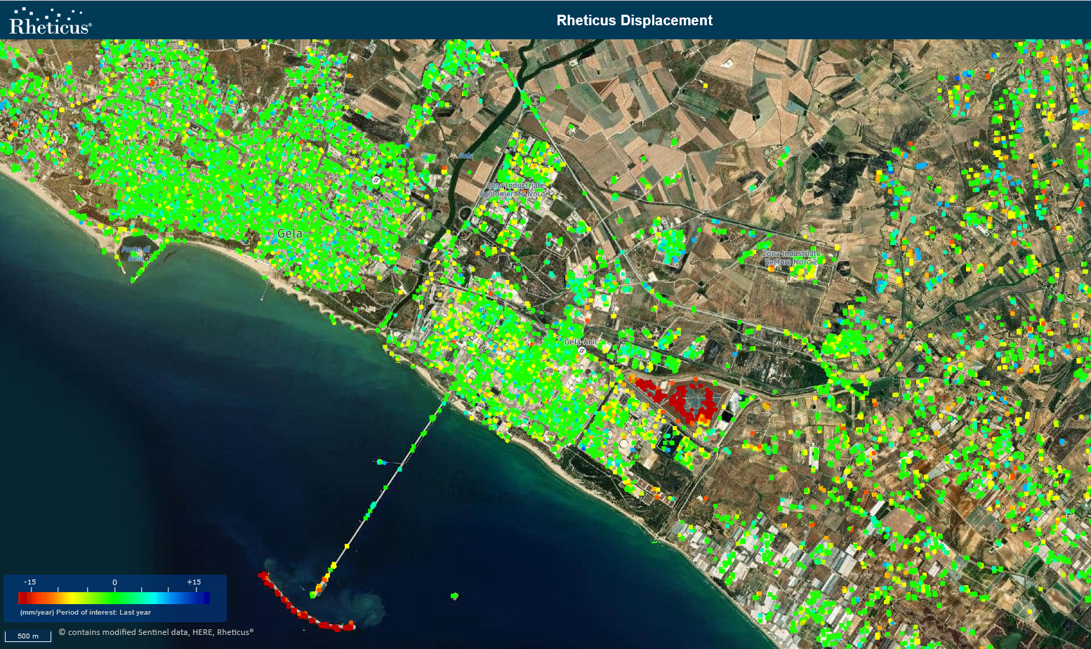This screenshot has width=1091, height=649.
Task: Click the Period of interest legend caption
Action: [x=86, y=613]
